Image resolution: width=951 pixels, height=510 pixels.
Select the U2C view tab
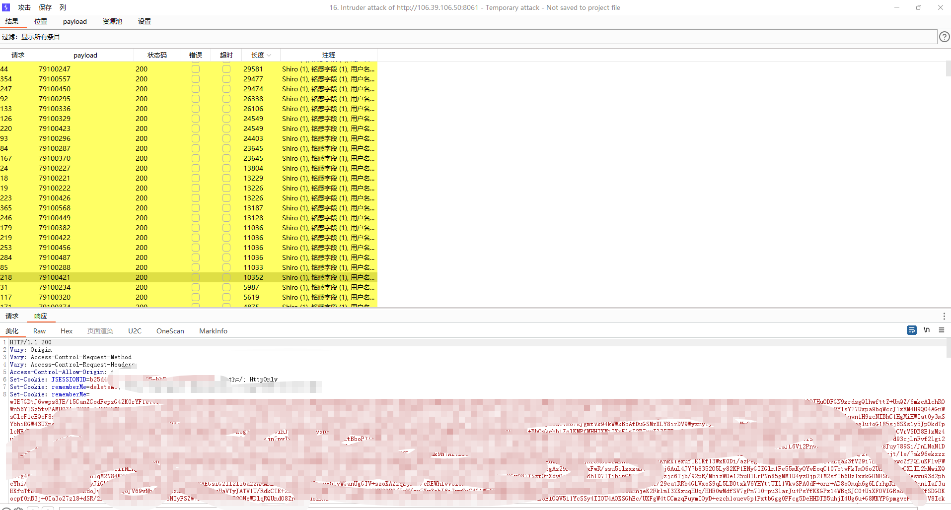point(135,331)
